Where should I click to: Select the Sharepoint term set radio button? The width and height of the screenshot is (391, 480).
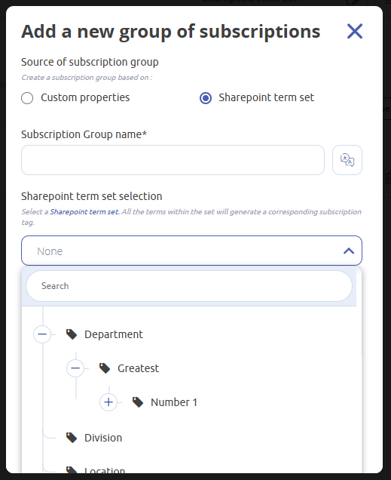206,98
